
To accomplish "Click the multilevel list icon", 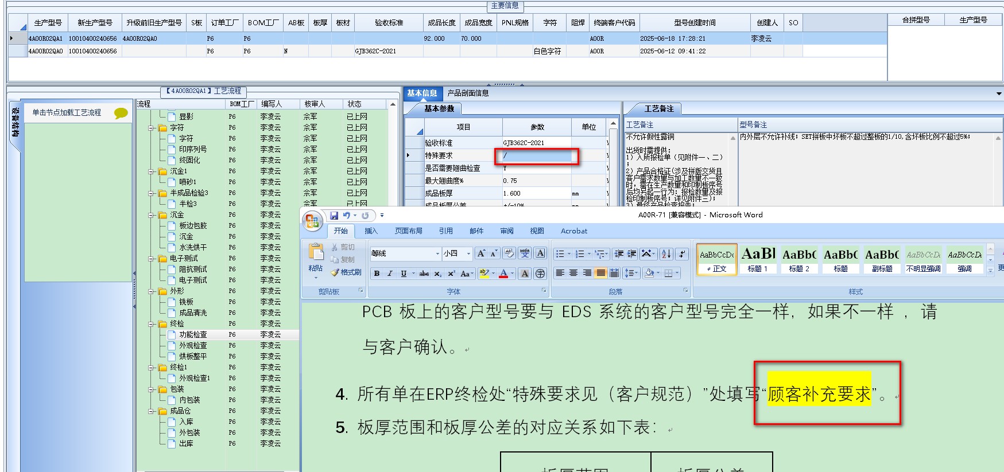I will [x=599, y=254].
